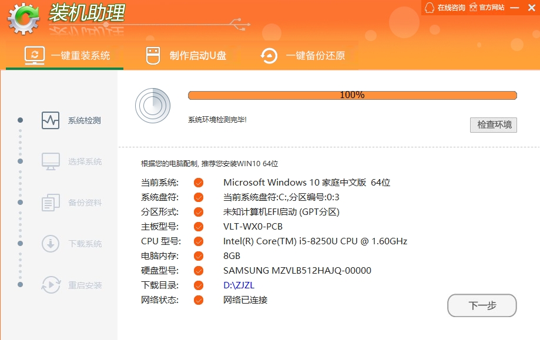This screenshot has height=340, width=540.
Task: Open the 一键备份还原 tab
Action: click(x=303, y=55)
